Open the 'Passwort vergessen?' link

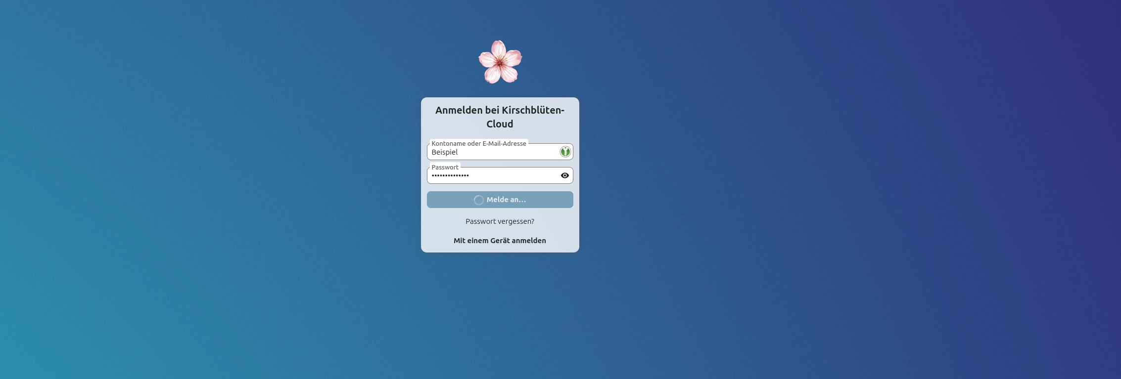(x=500, y=221)
